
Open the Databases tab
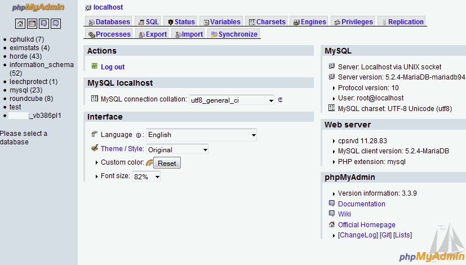tap(109, 22)
